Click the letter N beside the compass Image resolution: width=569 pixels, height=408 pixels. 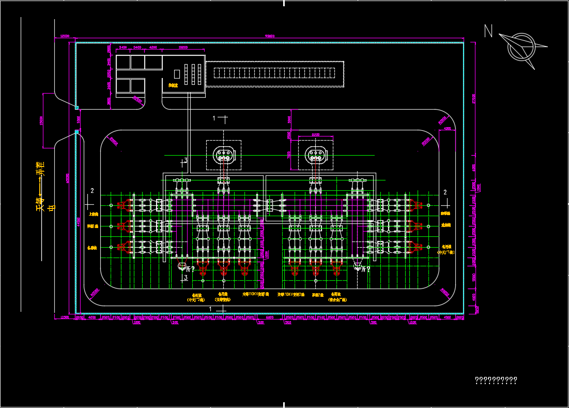click(488, 31)
